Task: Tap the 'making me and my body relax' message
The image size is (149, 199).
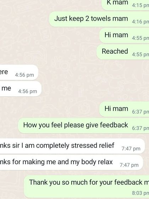Action: point(71,162)
